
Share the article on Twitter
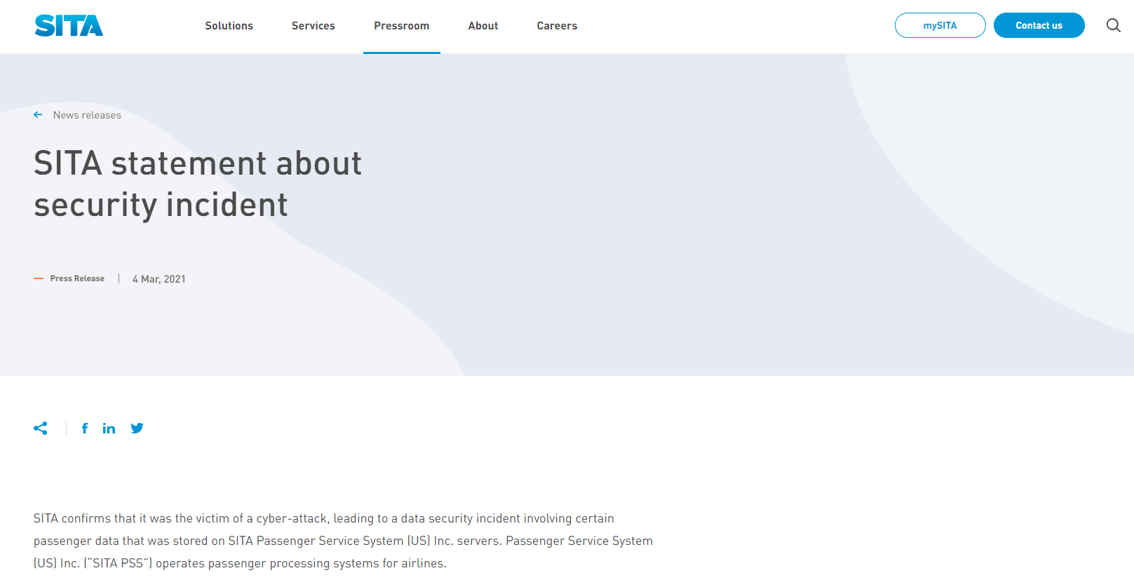click(137, 429)
